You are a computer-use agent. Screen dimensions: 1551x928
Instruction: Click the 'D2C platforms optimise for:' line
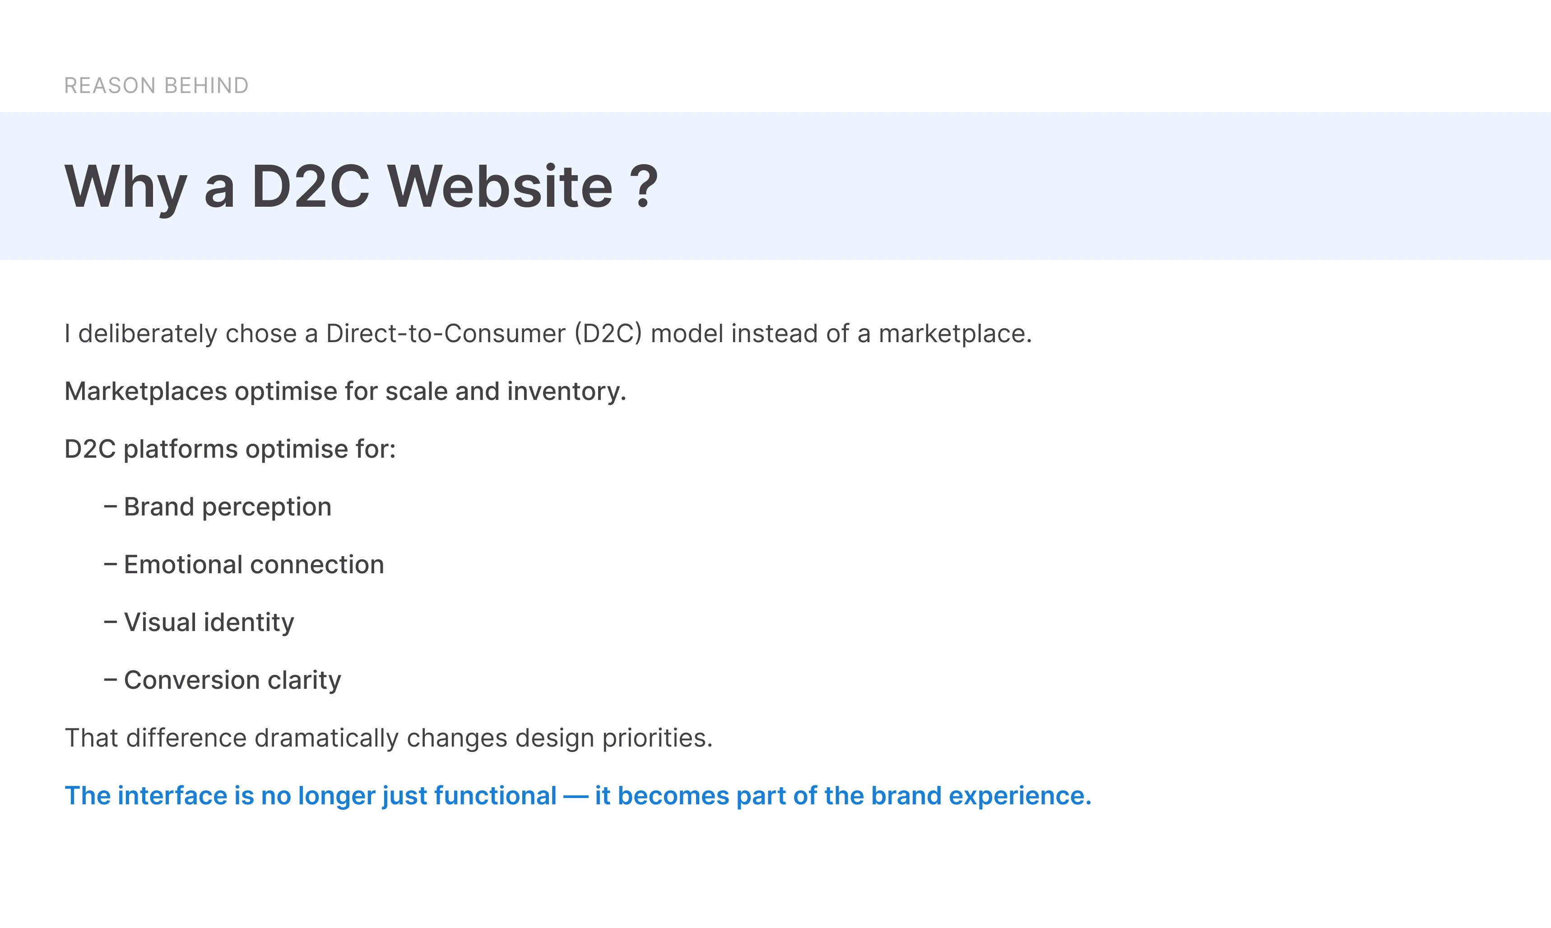230,449
